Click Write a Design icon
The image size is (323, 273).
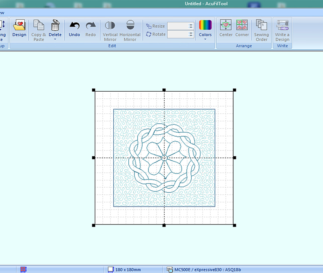coord(282,25)
